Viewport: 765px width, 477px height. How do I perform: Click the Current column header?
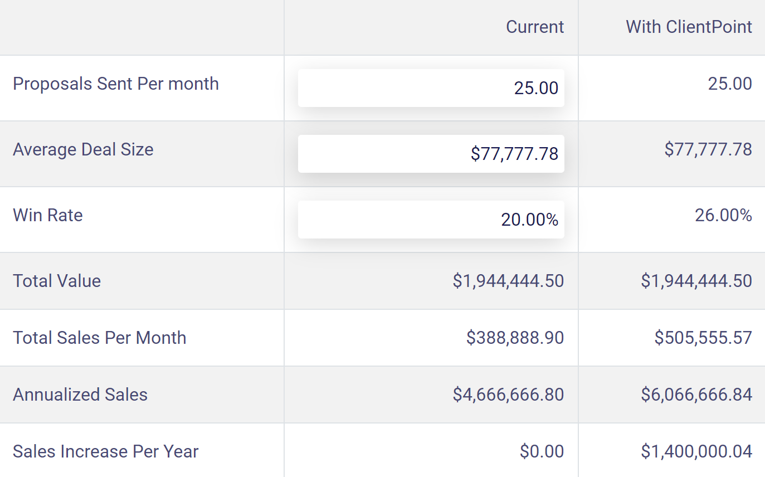pos(534,27)
